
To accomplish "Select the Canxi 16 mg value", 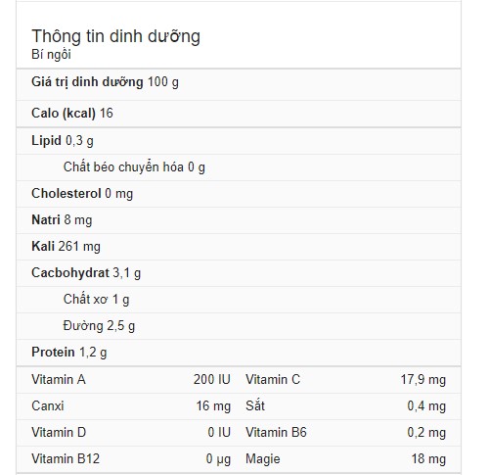I will point(213,406).
